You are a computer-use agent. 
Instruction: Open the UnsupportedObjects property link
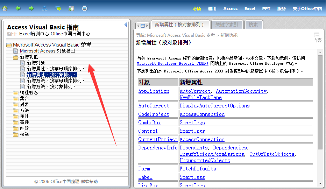(x=205, y=160)
